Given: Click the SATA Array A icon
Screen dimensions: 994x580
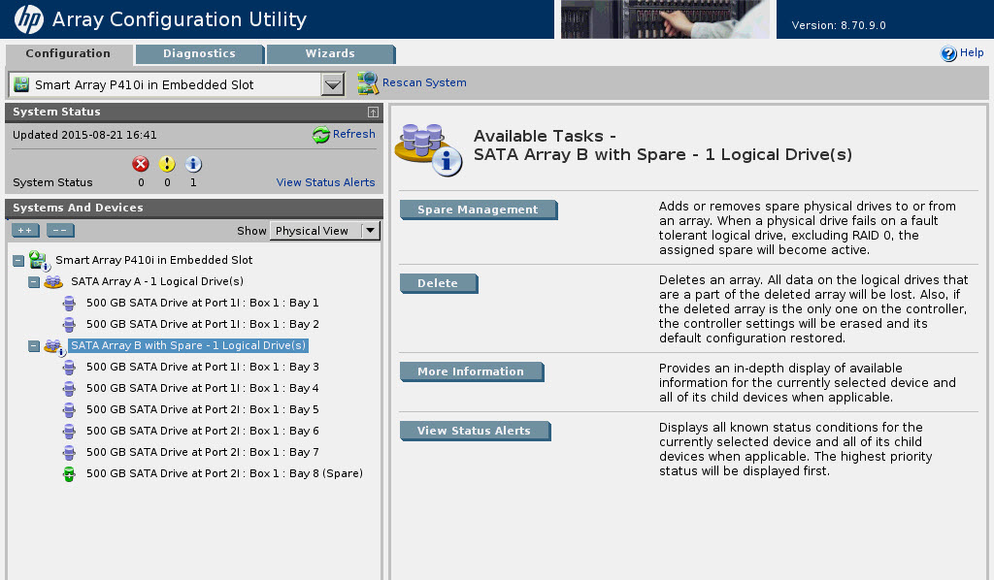Looking at the screenshot, I should (x=53, y=281).
